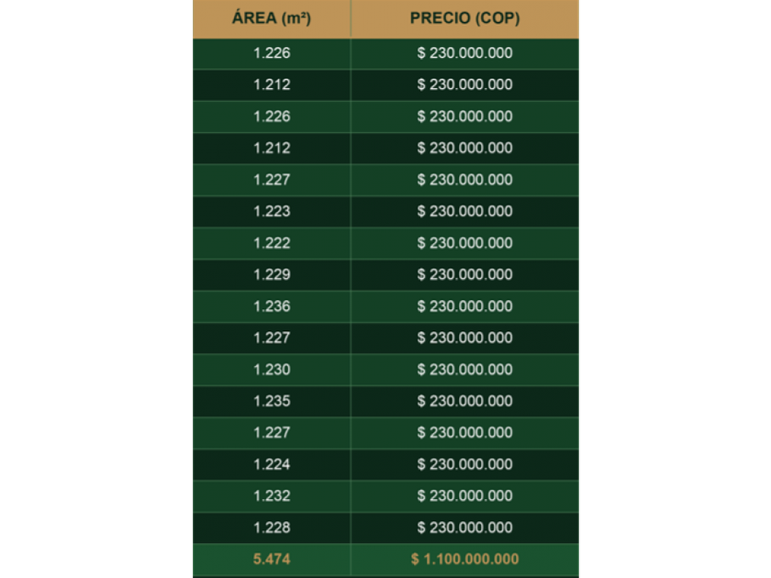Click the area cell showing 1.232
This screenshot has height=578, width=771.
pyautogui.click(x=272, y=496)
